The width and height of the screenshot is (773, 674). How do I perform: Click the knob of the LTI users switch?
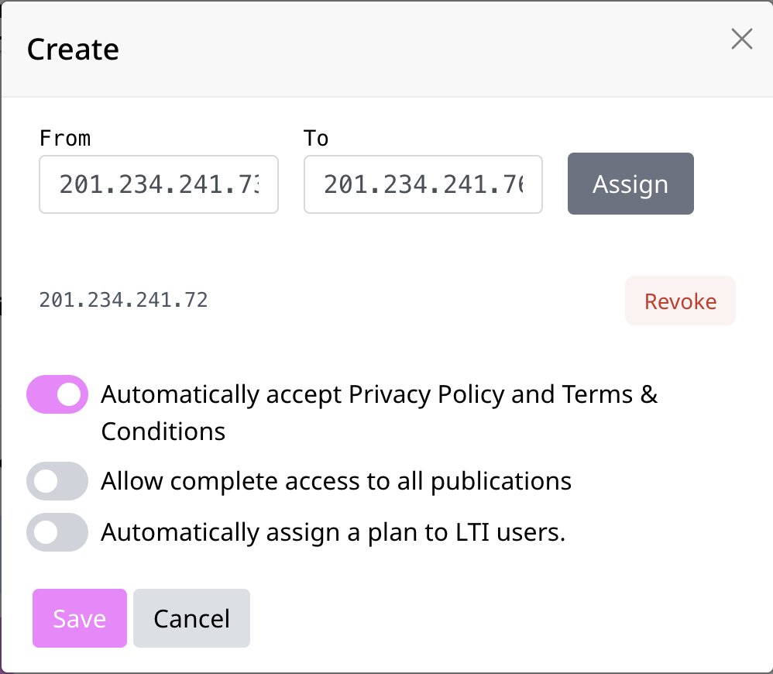coord(46,532)
